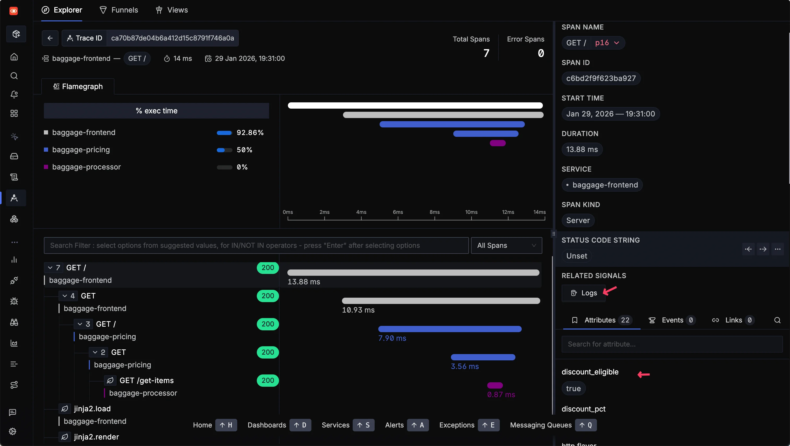Open the Messaging Queues flow icon in sidebar
The image size is (790, 446).
[x=14, y=385]
